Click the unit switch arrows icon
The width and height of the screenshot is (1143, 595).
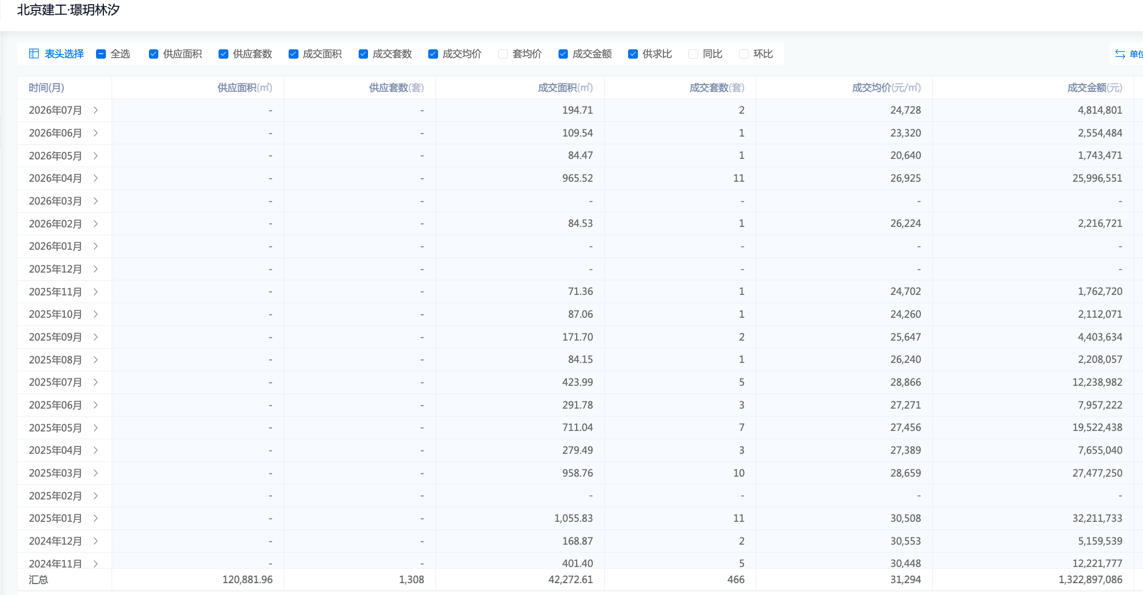[x=1120, y=54]
